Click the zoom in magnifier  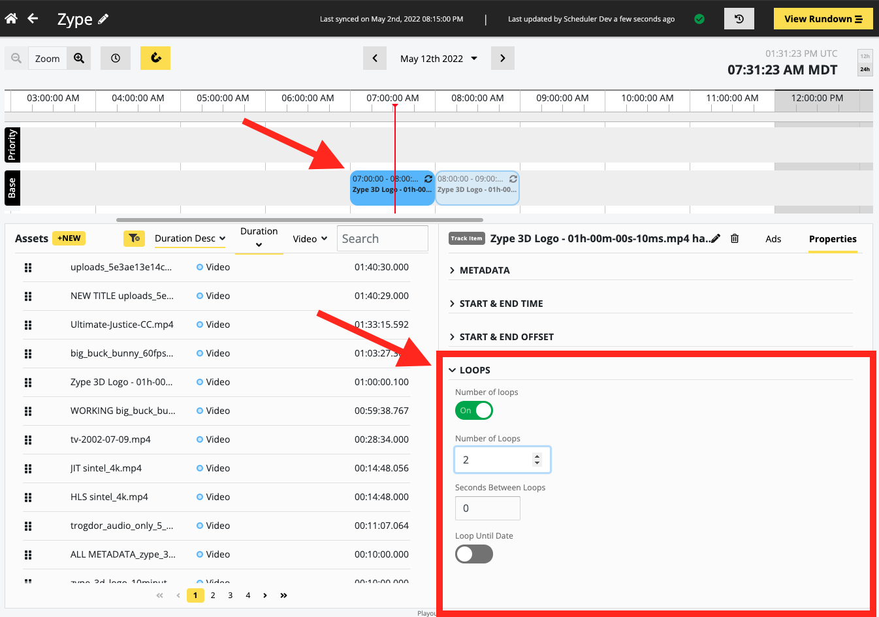click(79, 58)
